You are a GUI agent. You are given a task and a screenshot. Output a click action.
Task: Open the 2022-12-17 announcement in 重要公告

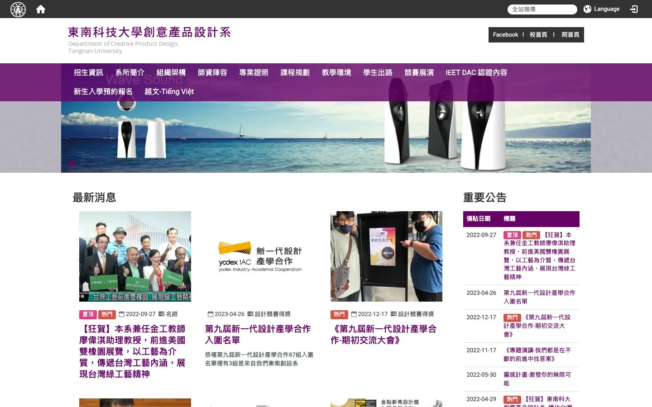(537, 326)
